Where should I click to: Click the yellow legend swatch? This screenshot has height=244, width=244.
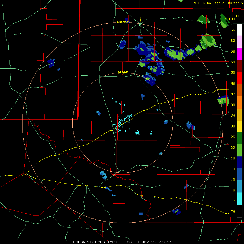pyautogui.click(x=239, y=126)
